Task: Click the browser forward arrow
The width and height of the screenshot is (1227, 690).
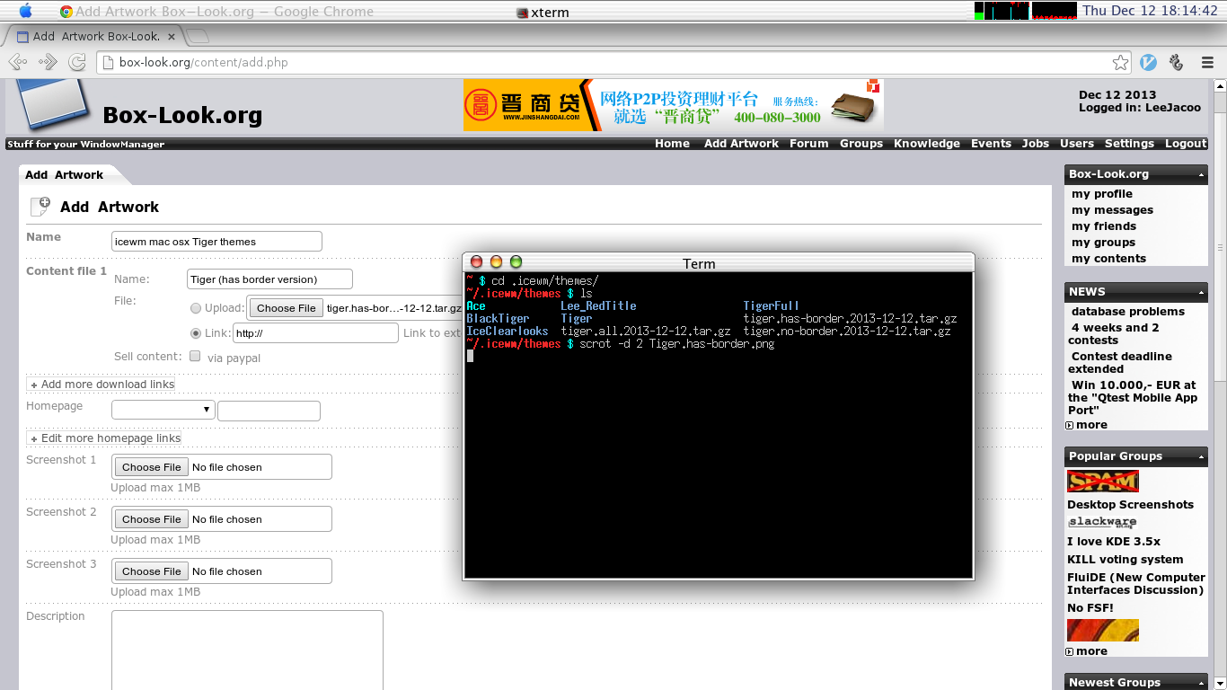Action: pyautogui.click(x=48, y=62)
